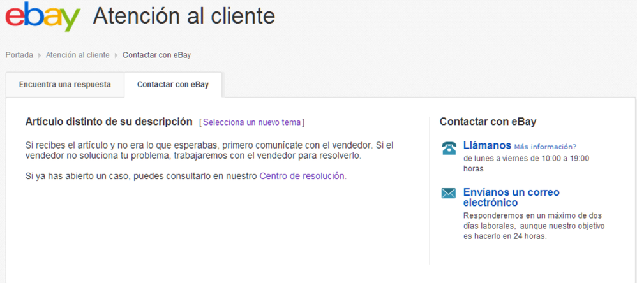This screenshot has width=637, height=283.
Task: Go to Portada breadcrumb link
Action: point(19,55)
